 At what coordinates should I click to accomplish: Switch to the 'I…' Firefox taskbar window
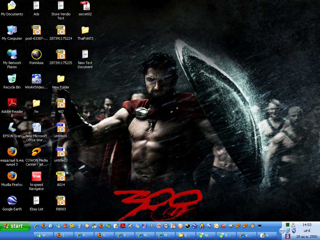pos(64,236)
